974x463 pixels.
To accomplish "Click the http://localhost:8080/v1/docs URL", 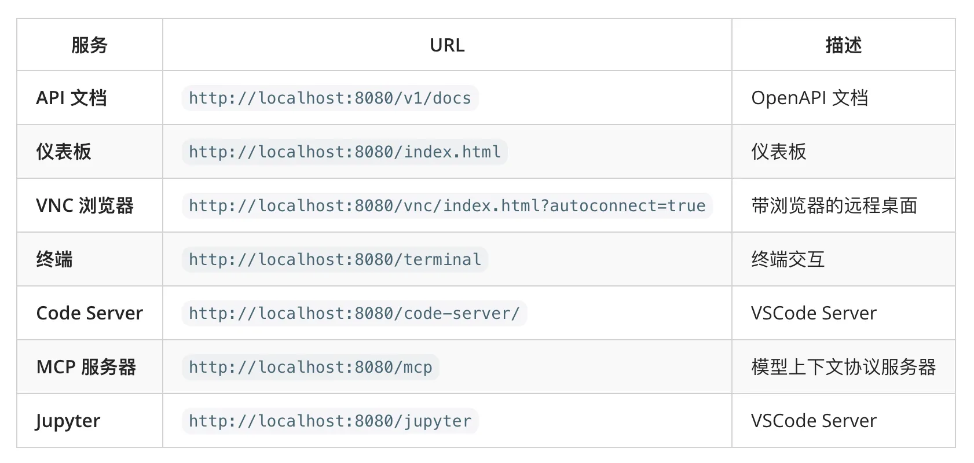I will [x=329, y=98].
